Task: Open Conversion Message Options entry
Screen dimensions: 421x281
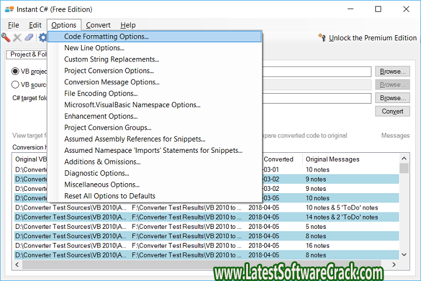Action: tap(154, 82)
